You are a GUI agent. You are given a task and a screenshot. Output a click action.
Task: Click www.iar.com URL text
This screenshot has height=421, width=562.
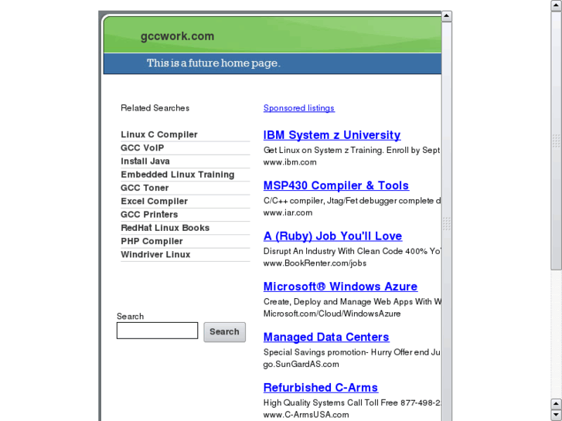288,213
